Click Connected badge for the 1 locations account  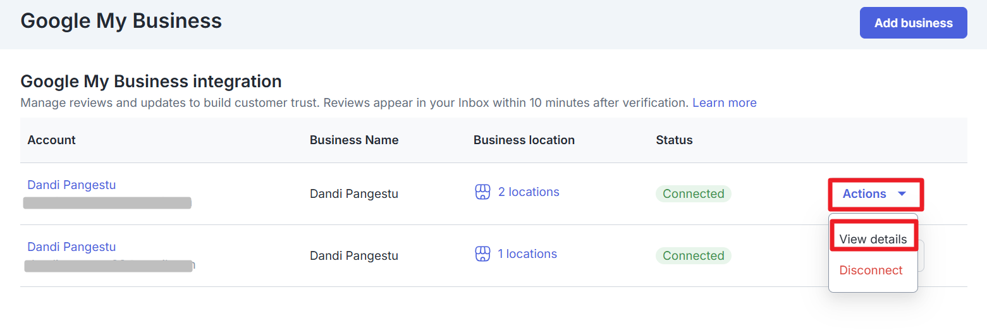[x=693, y=255]
